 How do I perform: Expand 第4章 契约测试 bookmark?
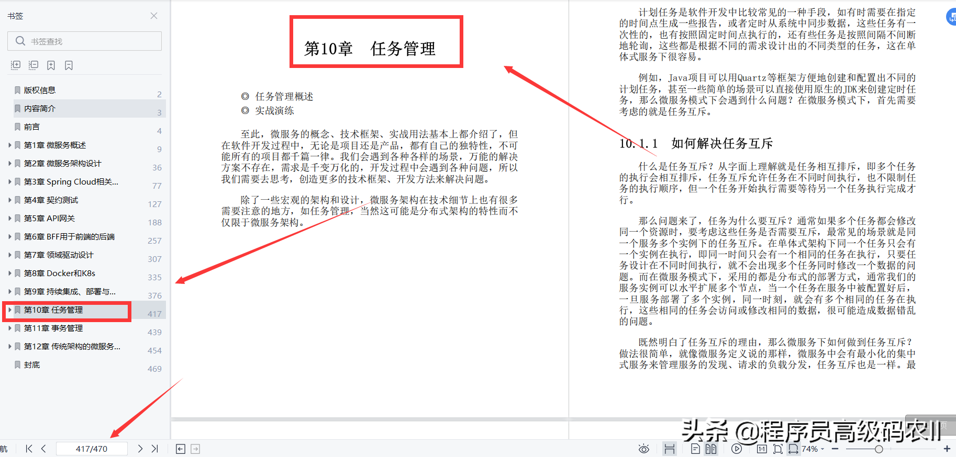coord(9,200)
